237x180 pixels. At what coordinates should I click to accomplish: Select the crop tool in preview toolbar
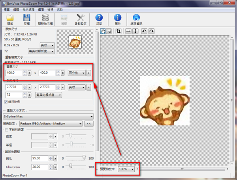tap(118, 31)
